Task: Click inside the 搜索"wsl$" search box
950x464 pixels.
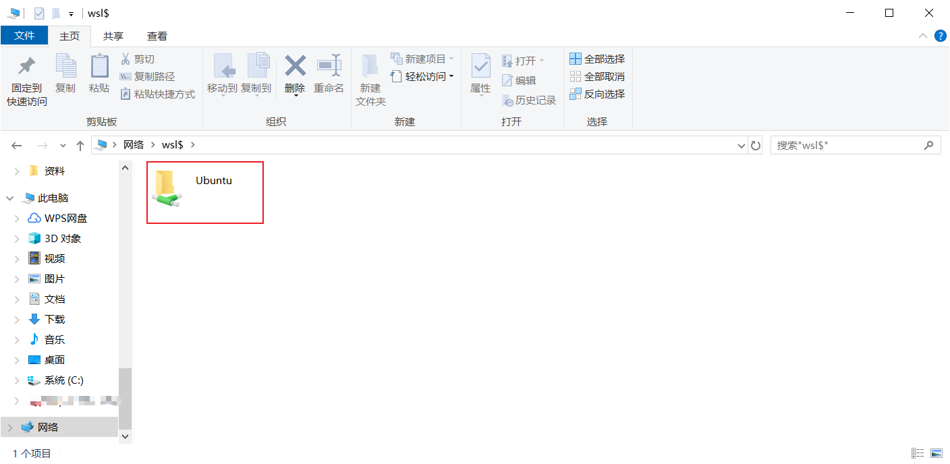Action: tap(843, 144)
